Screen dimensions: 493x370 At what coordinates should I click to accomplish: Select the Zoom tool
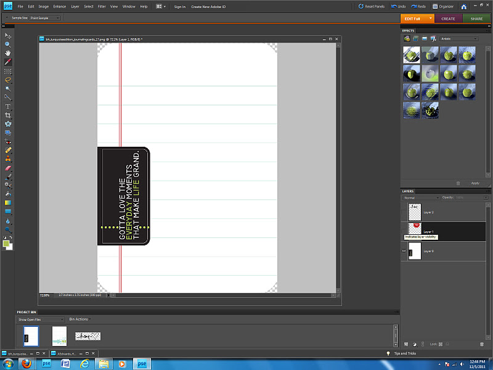point(8,44)
